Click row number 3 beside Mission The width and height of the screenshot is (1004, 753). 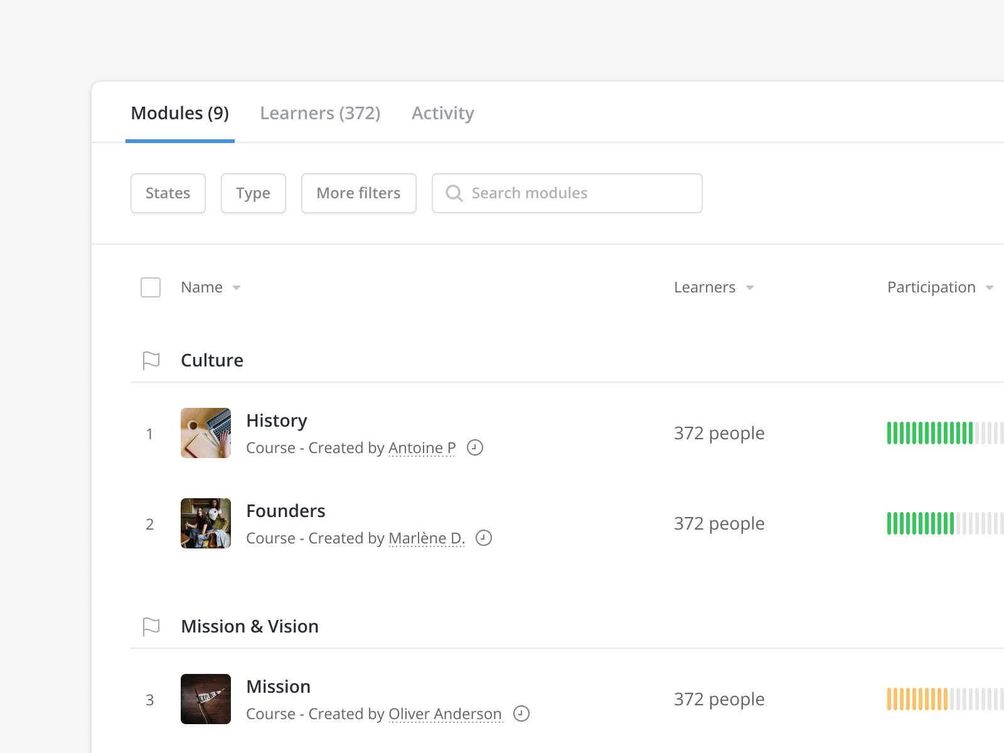point(149,700)
